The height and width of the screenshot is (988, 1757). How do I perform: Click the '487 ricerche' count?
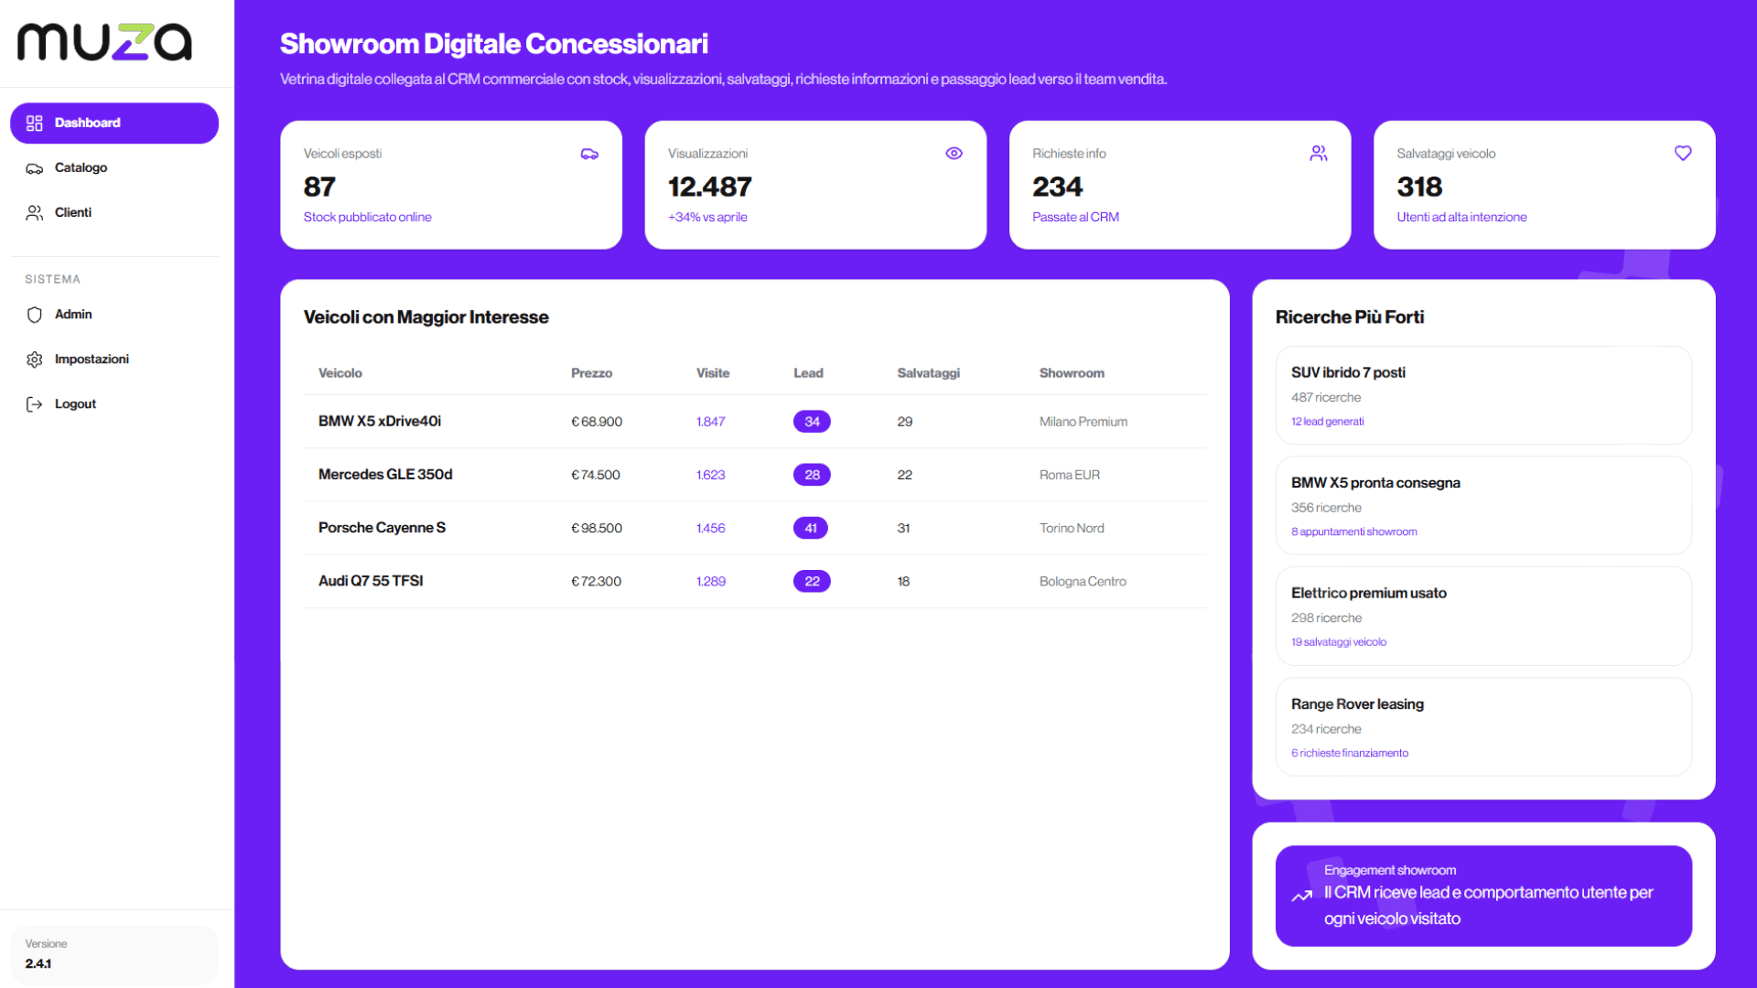pos(1325,398)
